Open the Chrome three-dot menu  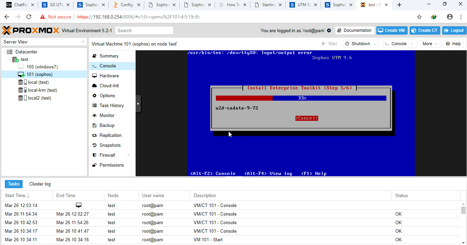coord(460,17)
